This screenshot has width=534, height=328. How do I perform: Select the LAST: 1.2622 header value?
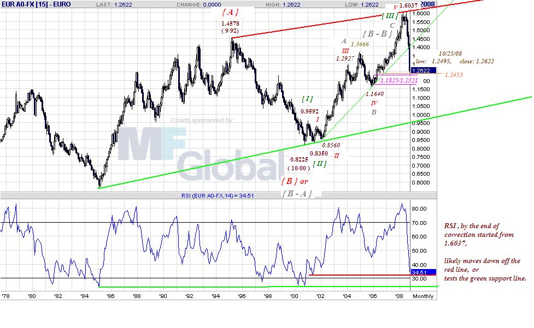pos(114,5)
